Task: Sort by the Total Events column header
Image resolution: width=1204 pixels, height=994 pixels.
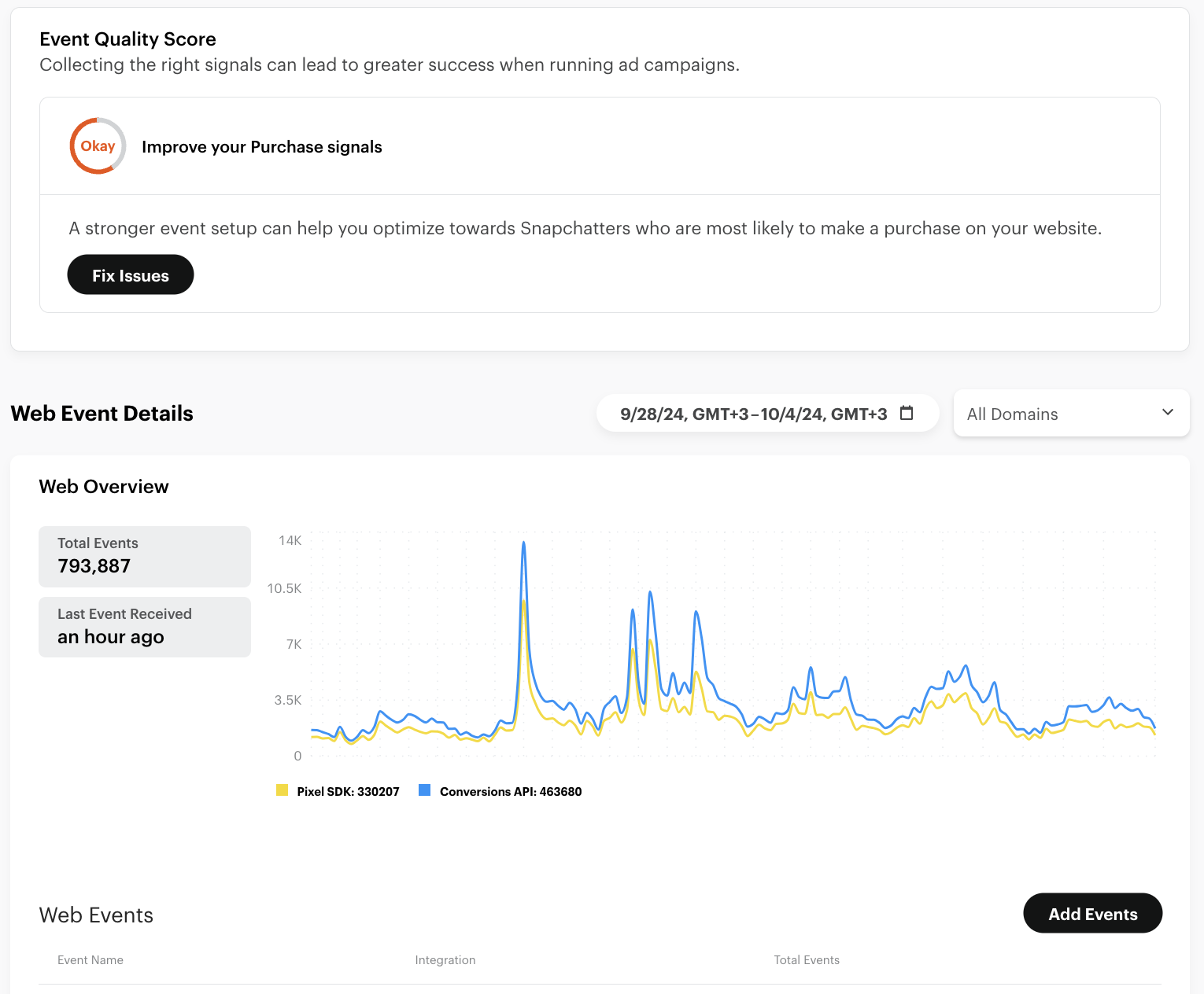Action: point(807,959)
